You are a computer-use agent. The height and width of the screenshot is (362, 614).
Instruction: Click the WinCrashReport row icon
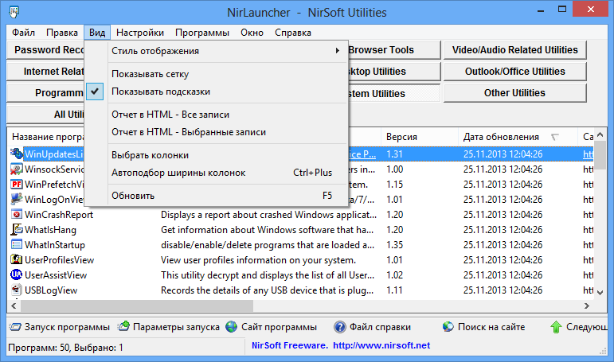pyautogui.click(x=17, y=215)
